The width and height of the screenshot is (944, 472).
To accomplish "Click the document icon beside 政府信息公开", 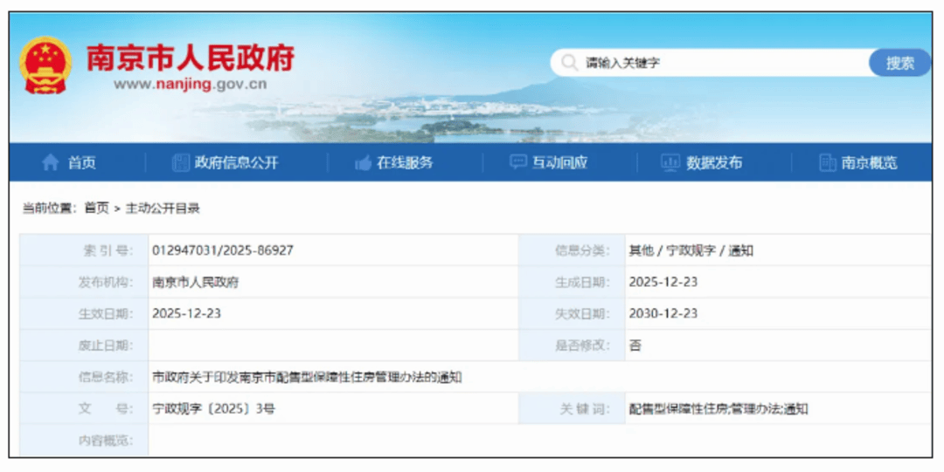I will (x=181, y=162).
